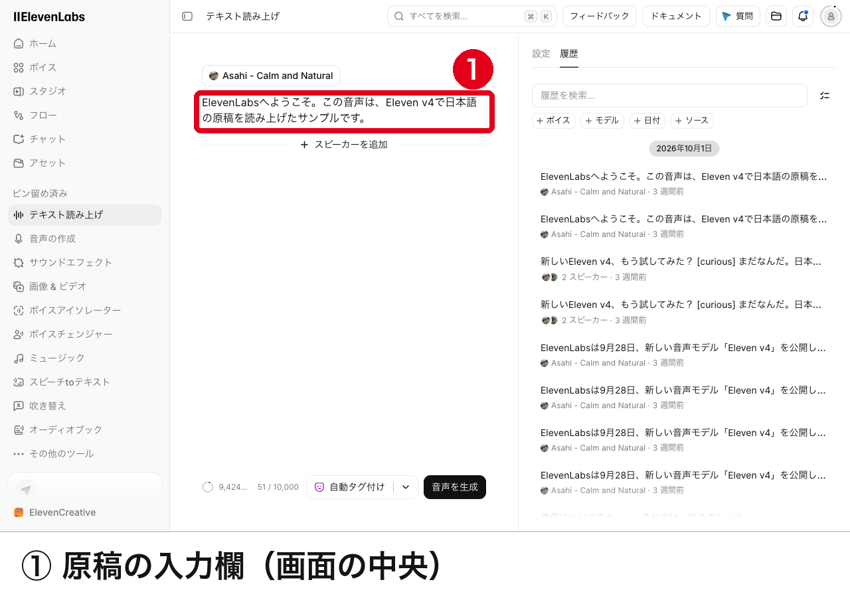Open スタジオ in the sidebar

coord(84,91)
